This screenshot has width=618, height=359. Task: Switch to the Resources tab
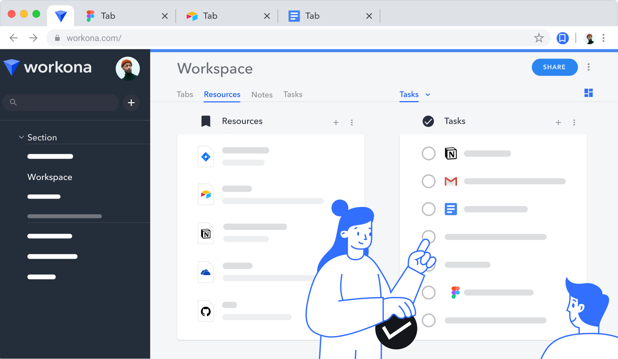[222, 94]
